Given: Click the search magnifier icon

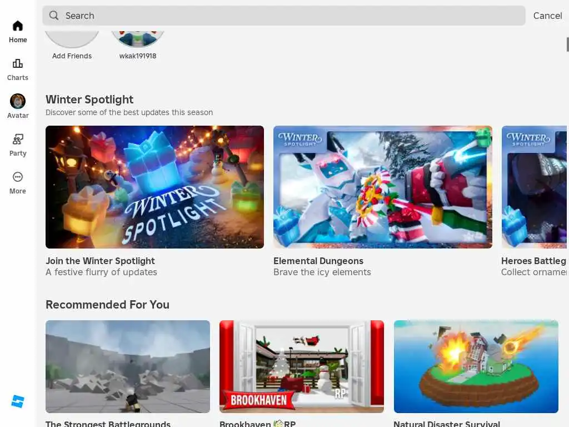Looking at the screenshot, I should pyautogui.click(x=54, y=15).
